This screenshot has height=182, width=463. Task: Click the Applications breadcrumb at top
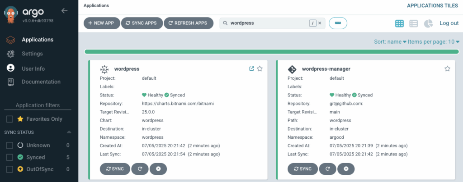(96, 5)
